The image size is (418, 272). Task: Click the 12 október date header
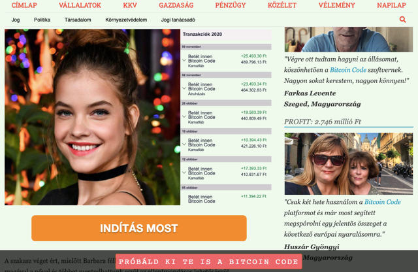point(226,160)
